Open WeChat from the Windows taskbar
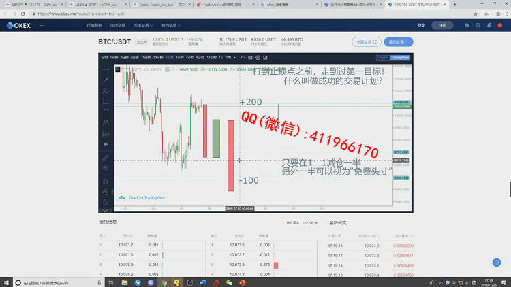This screenshot has width=511, height=287. 230,282
